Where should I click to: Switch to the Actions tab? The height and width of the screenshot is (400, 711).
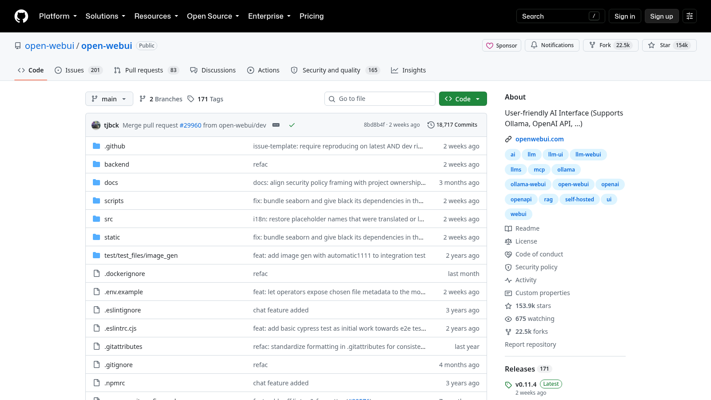[x=264, y=70]
